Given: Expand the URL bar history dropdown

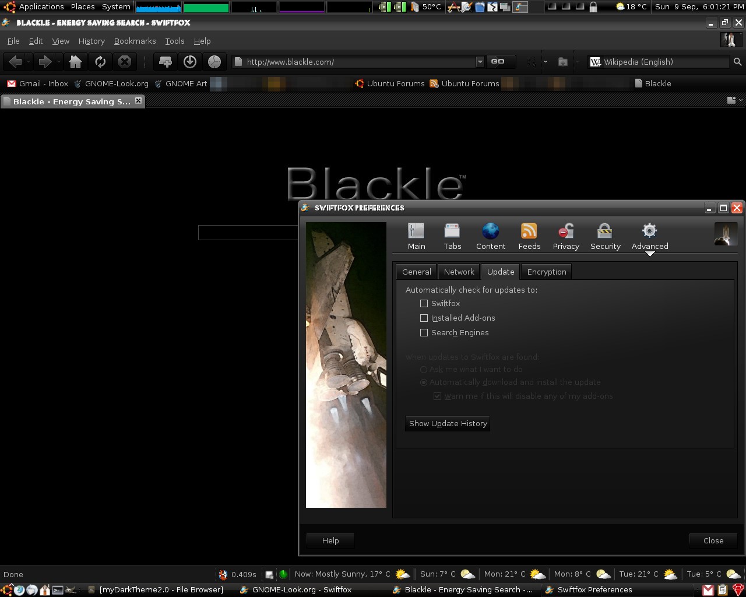Looking at the screenshot, I should click(x=480, y=62).
